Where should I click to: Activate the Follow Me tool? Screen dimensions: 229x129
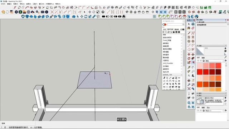tap(193, 58)
